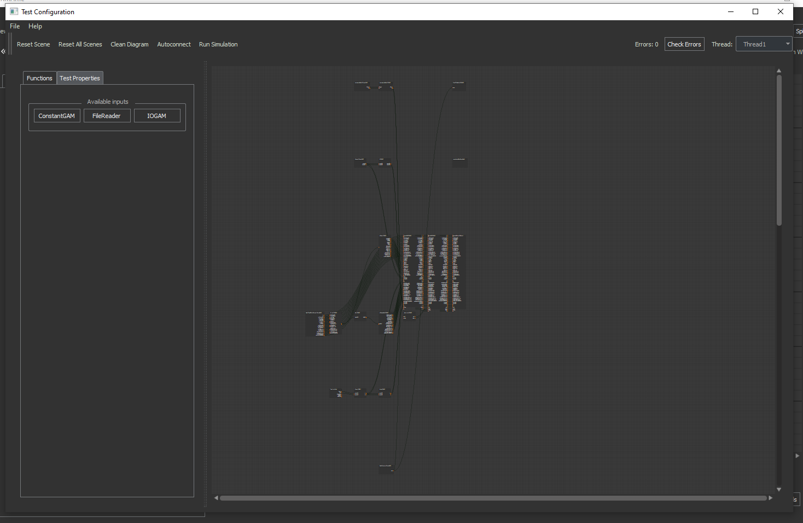Collapse the left sidebar using the chevron

(x=3, y=51)
